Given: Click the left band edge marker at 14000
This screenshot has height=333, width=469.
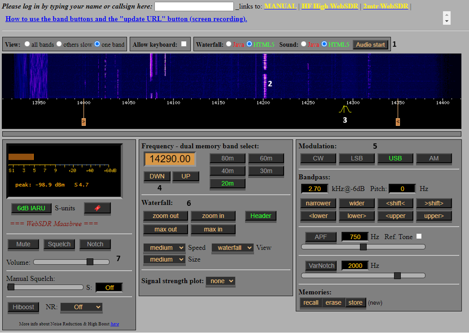Looking at the screenshot, I should 84,122.
